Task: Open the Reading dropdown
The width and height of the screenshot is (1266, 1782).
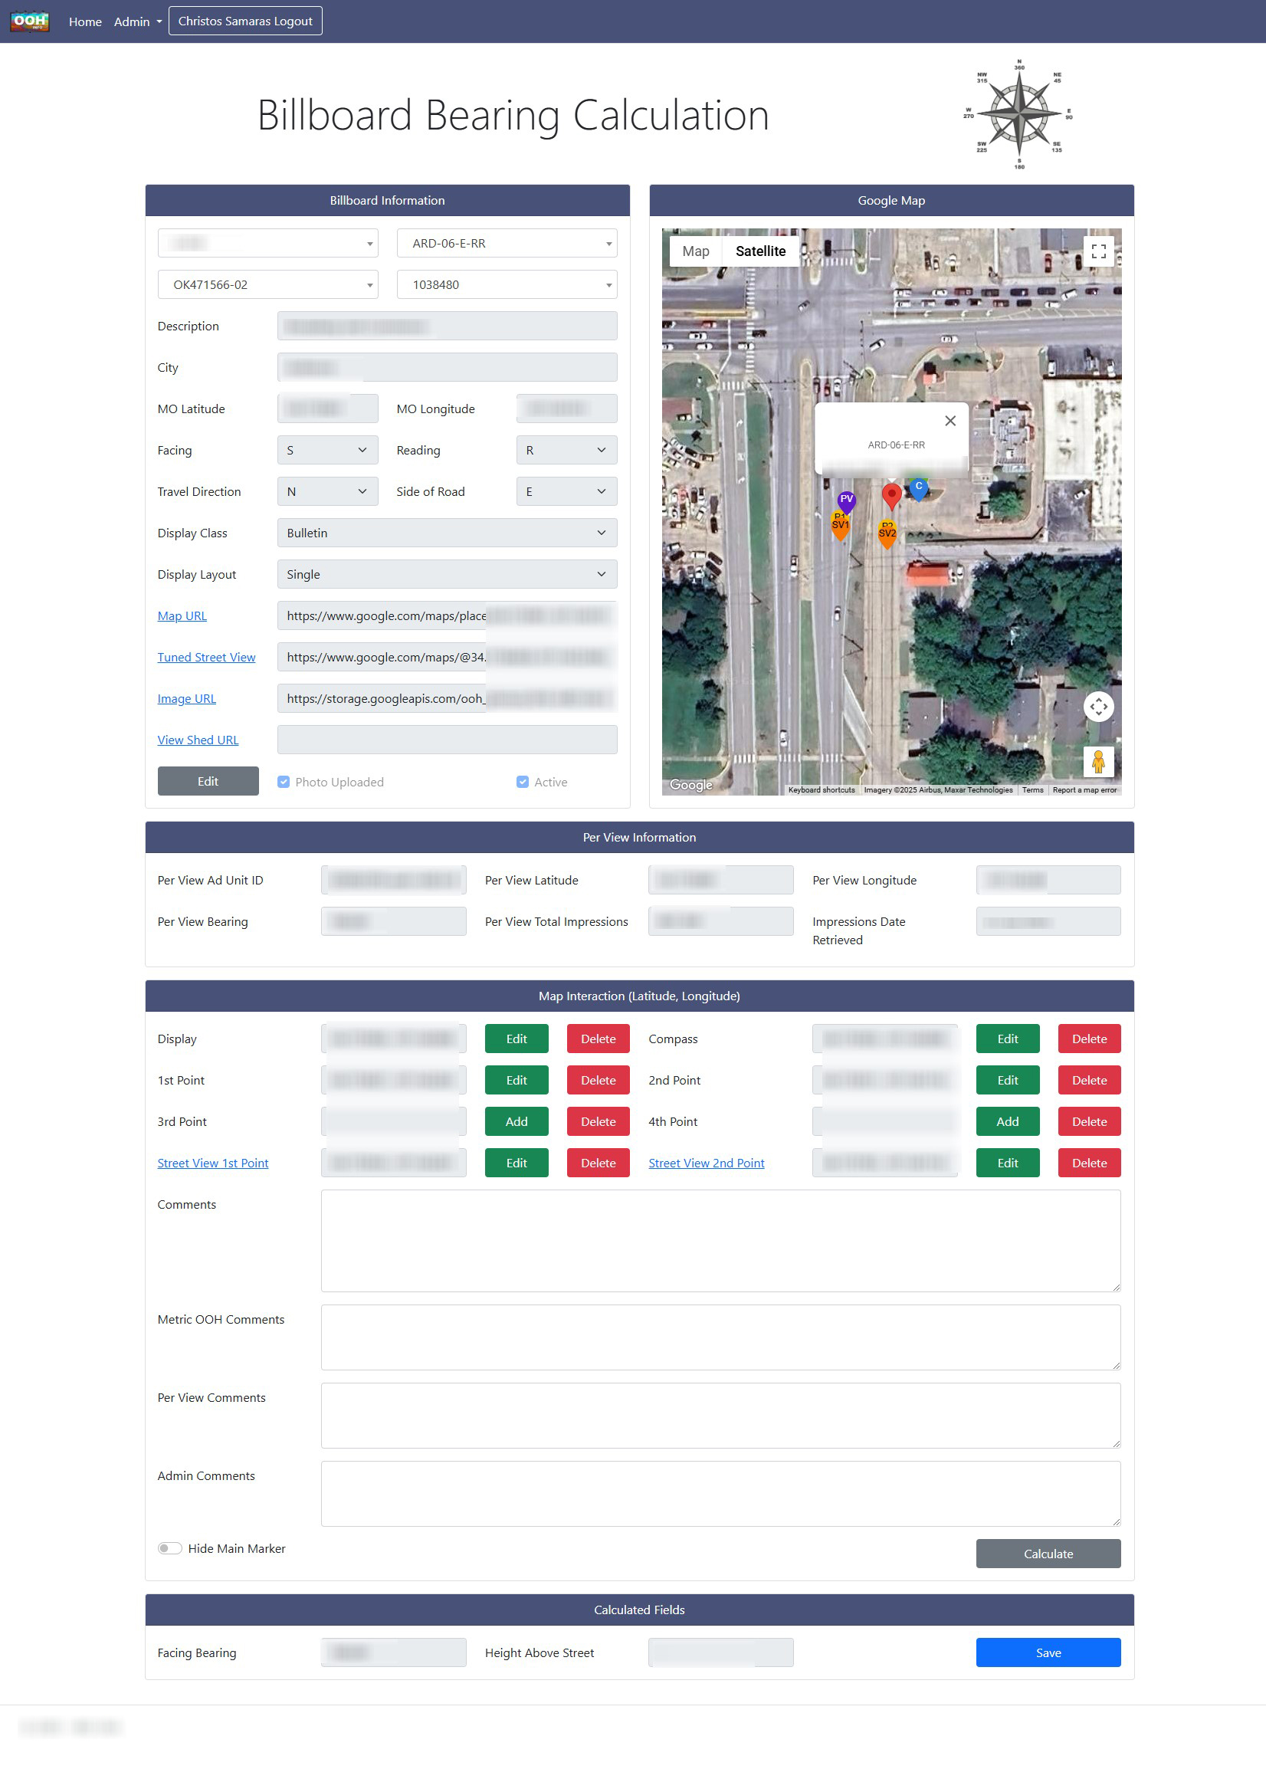Action: pos(567,450)
